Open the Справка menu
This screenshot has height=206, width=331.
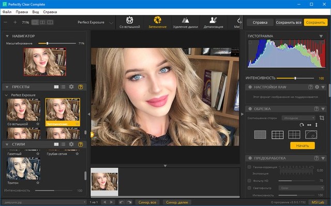click(x=50, y=12)
